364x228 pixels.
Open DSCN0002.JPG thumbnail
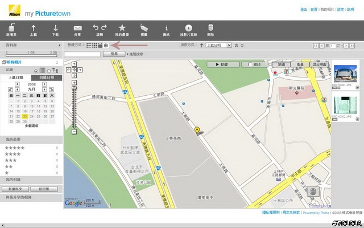click(345, 105)
